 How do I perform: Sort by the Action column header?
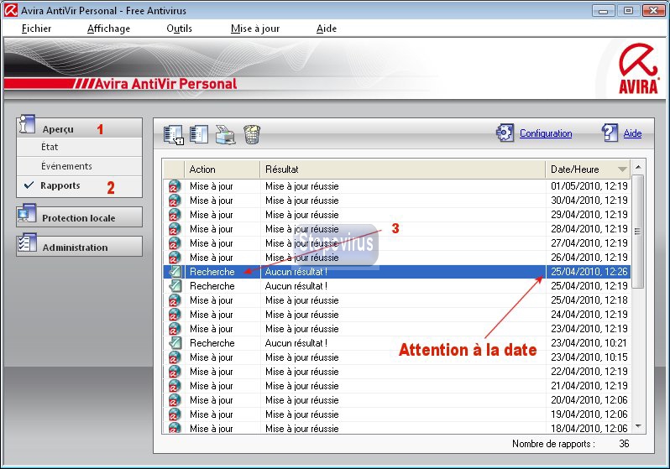(x=222, y=169)
